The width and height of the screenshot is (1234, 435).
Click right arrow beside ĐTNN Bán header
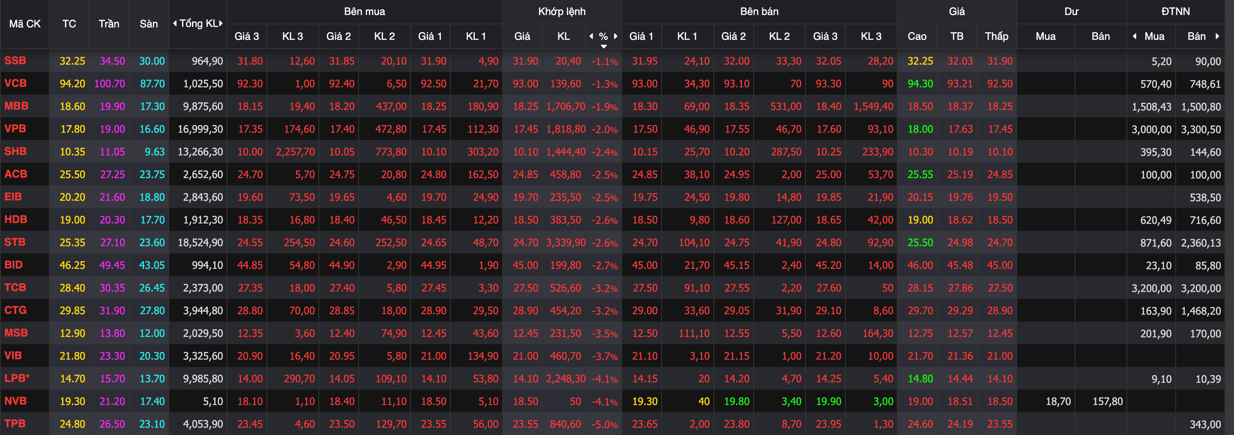coord(1217,36)
